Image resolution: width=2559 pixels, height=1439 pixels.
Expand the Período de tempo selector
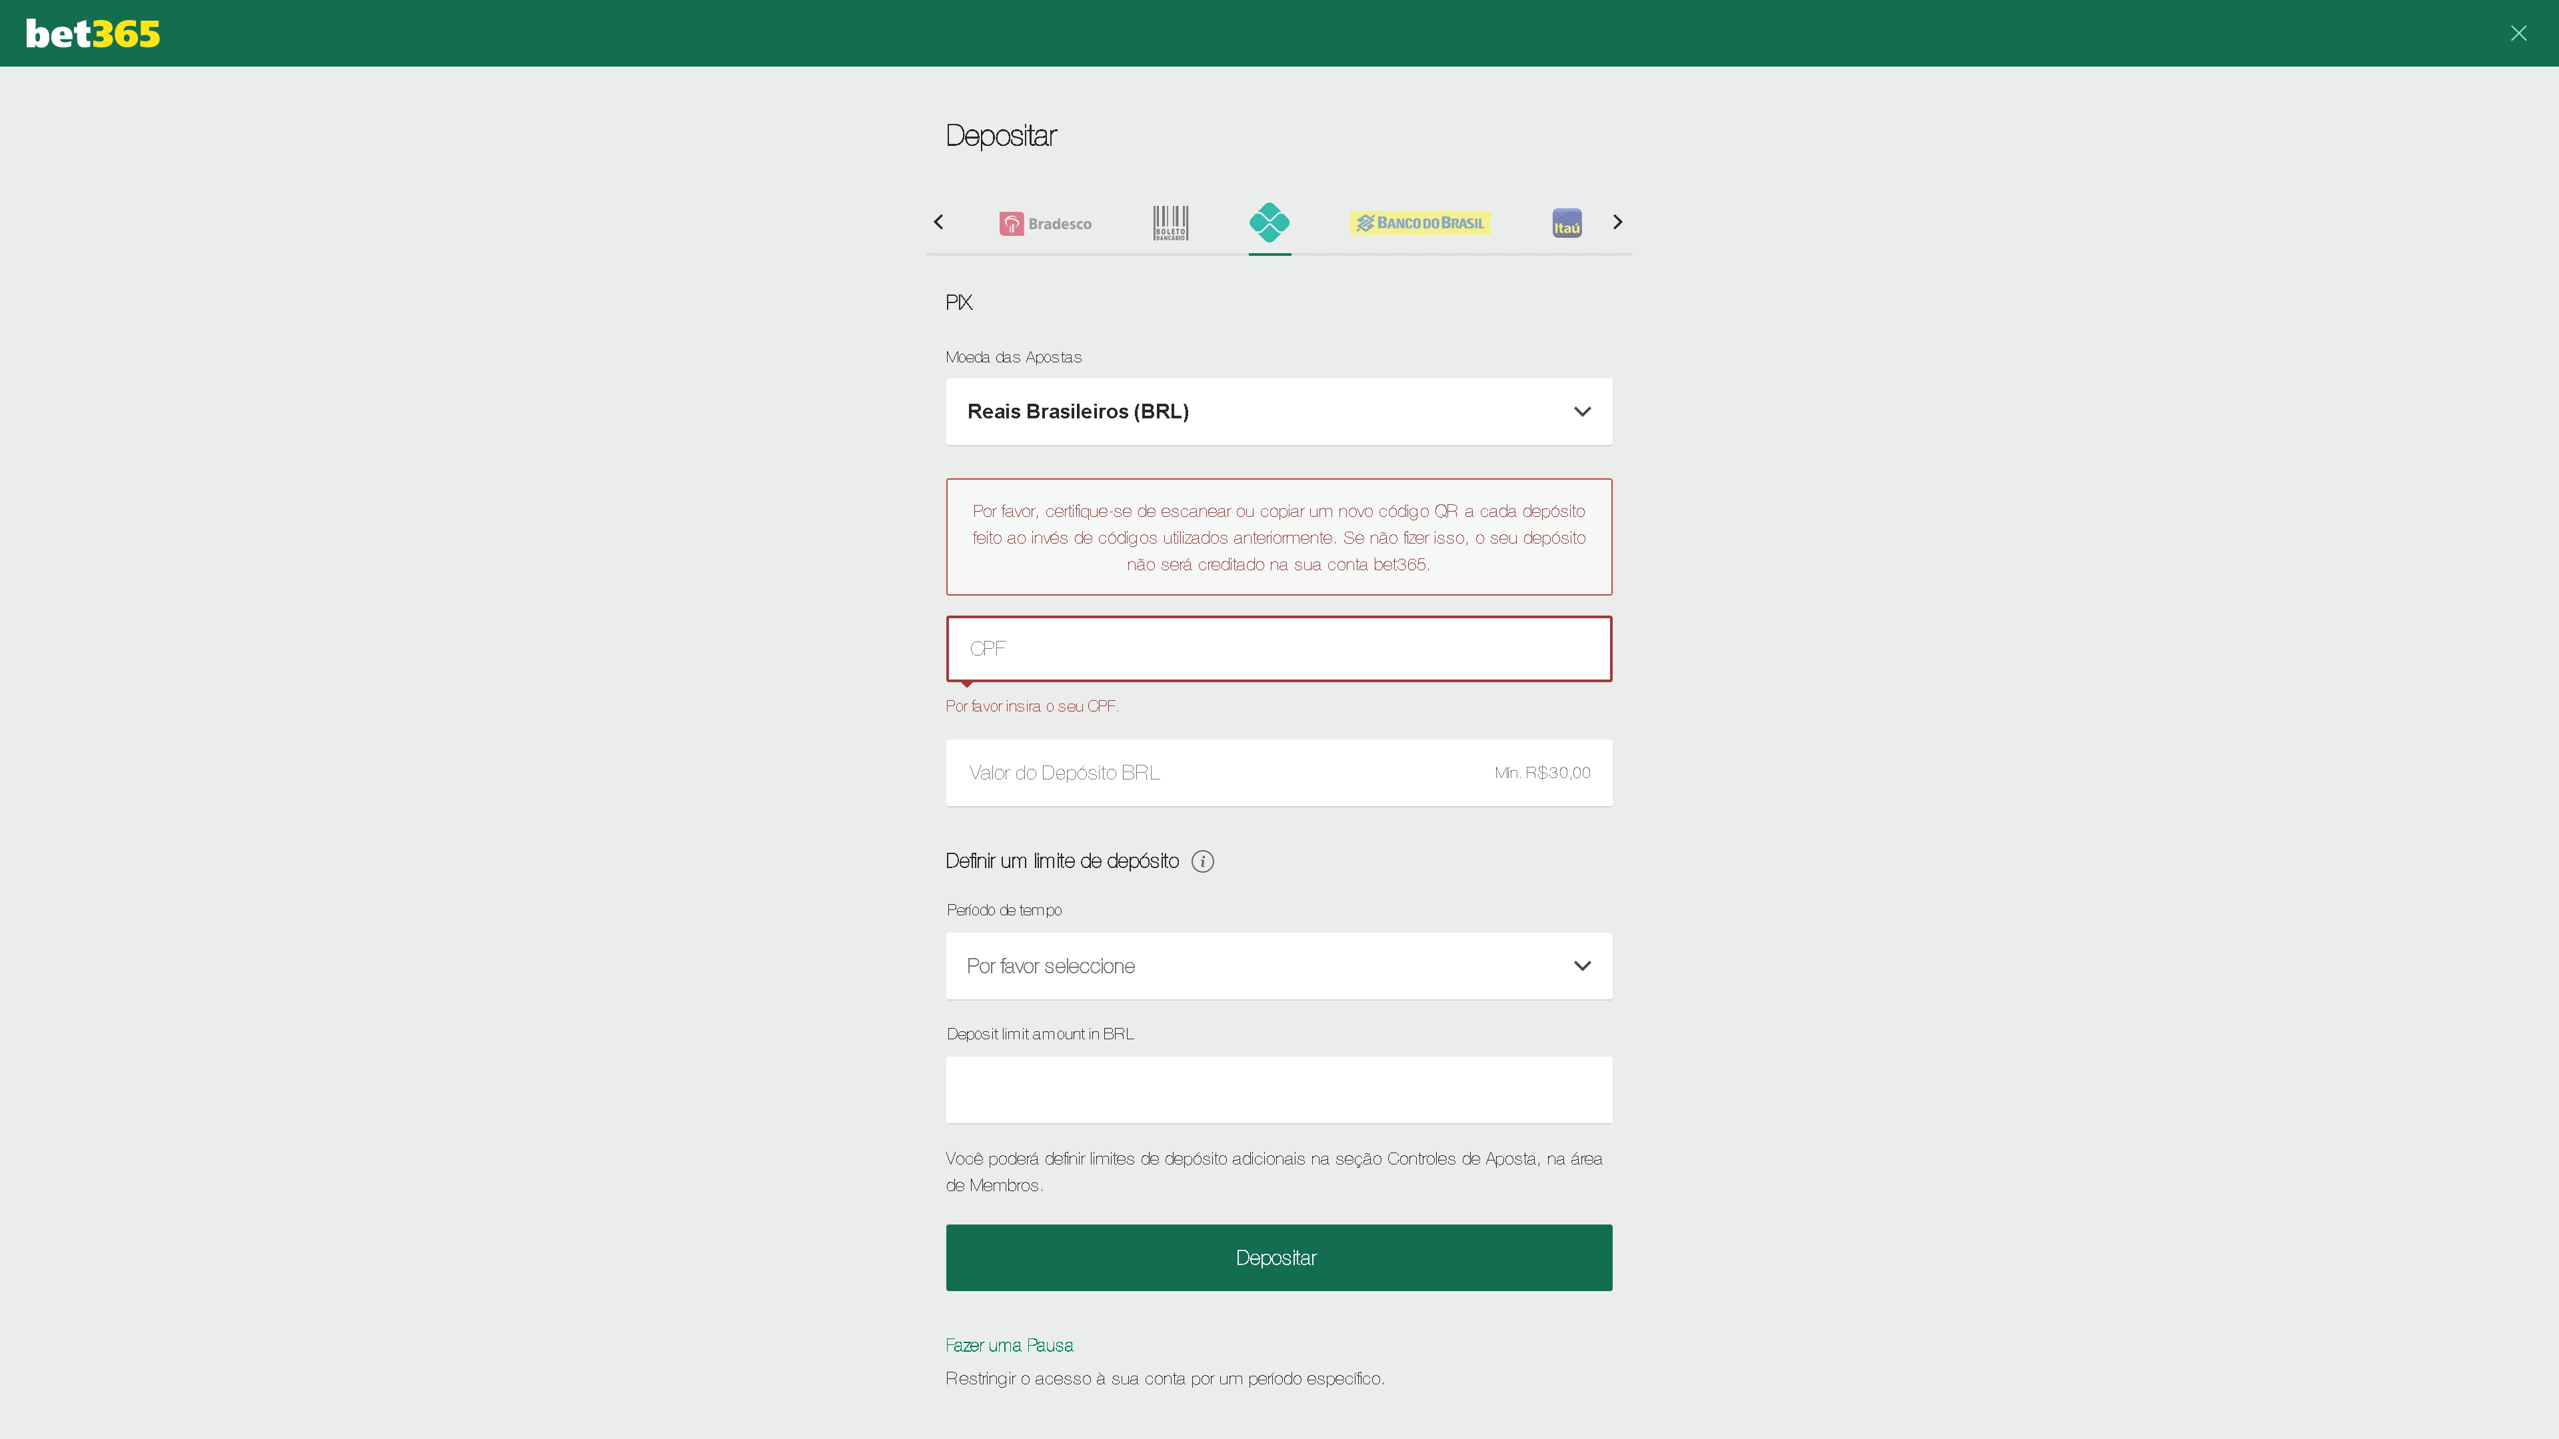pyautogui.click(x=1278, y=965)
